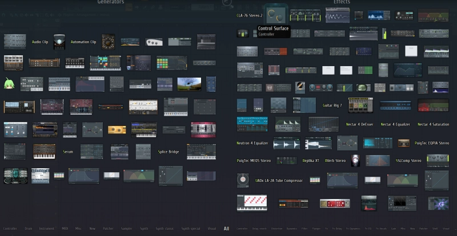Load the UADx LA-2A Tube Compressor

[x=278, y=181]
